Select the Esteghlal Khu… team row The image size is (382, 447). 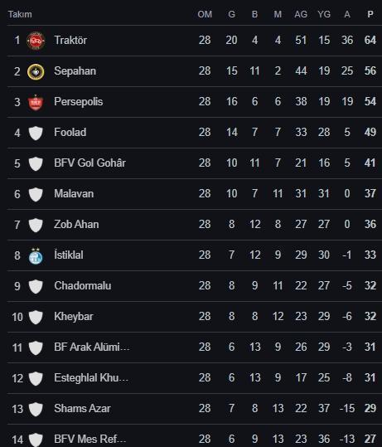coord(195,378)
